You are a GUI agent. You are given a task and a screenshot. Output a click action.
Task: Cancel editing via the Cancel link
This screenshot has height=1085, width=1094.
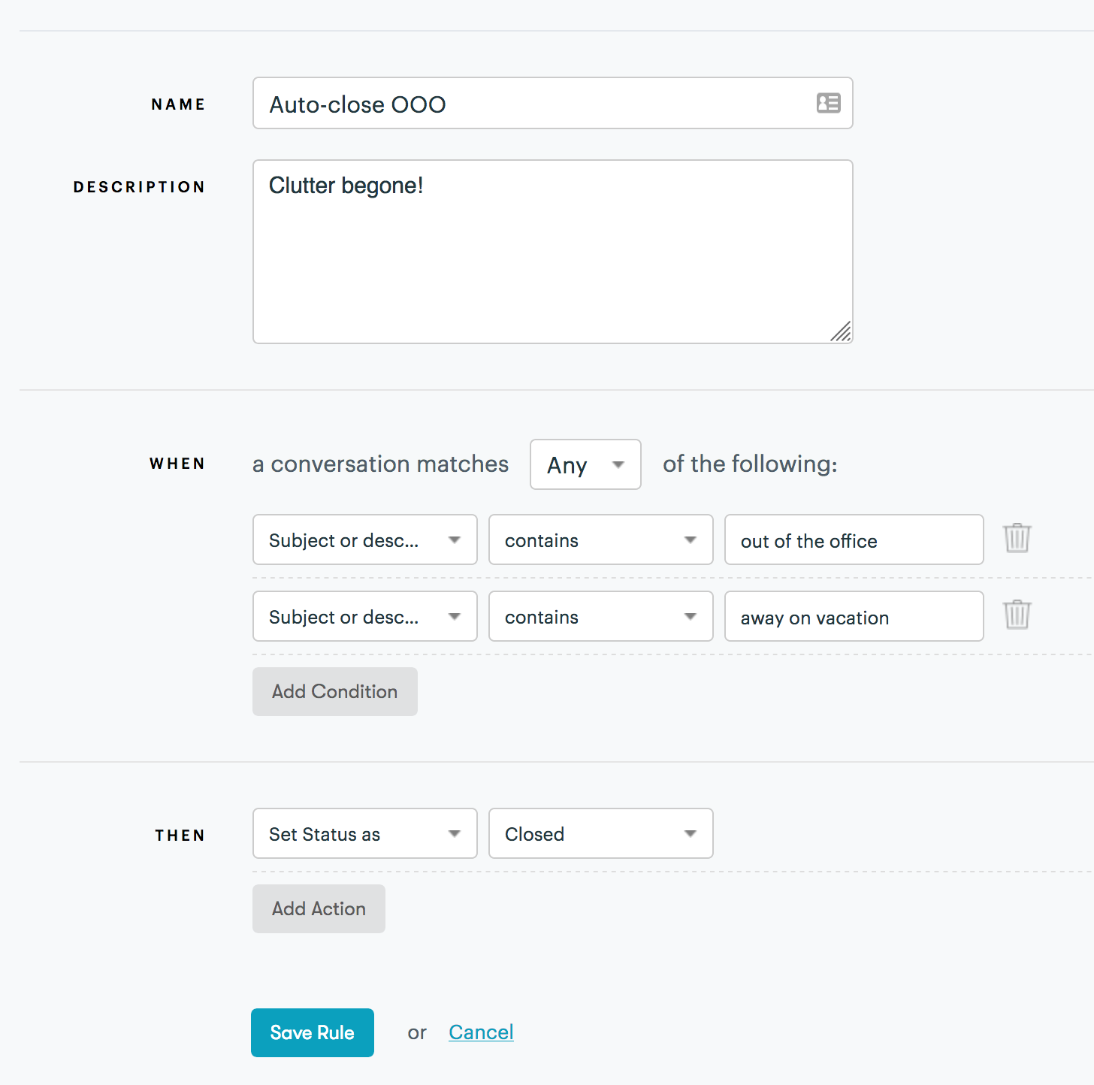tap(481, 1032)
